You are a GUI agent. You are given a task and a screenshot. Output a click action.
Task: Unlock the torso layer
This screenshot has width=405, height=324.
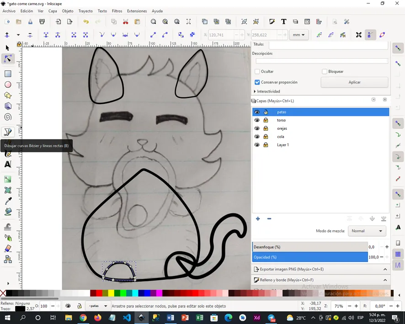(x=266, y=120)
